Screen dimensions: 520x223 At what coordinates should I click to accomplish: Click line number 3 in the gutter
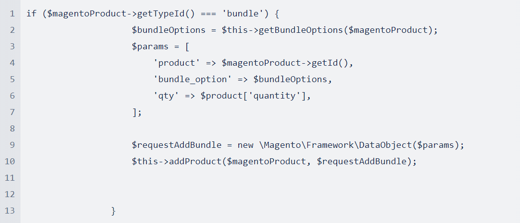(11, 46)
